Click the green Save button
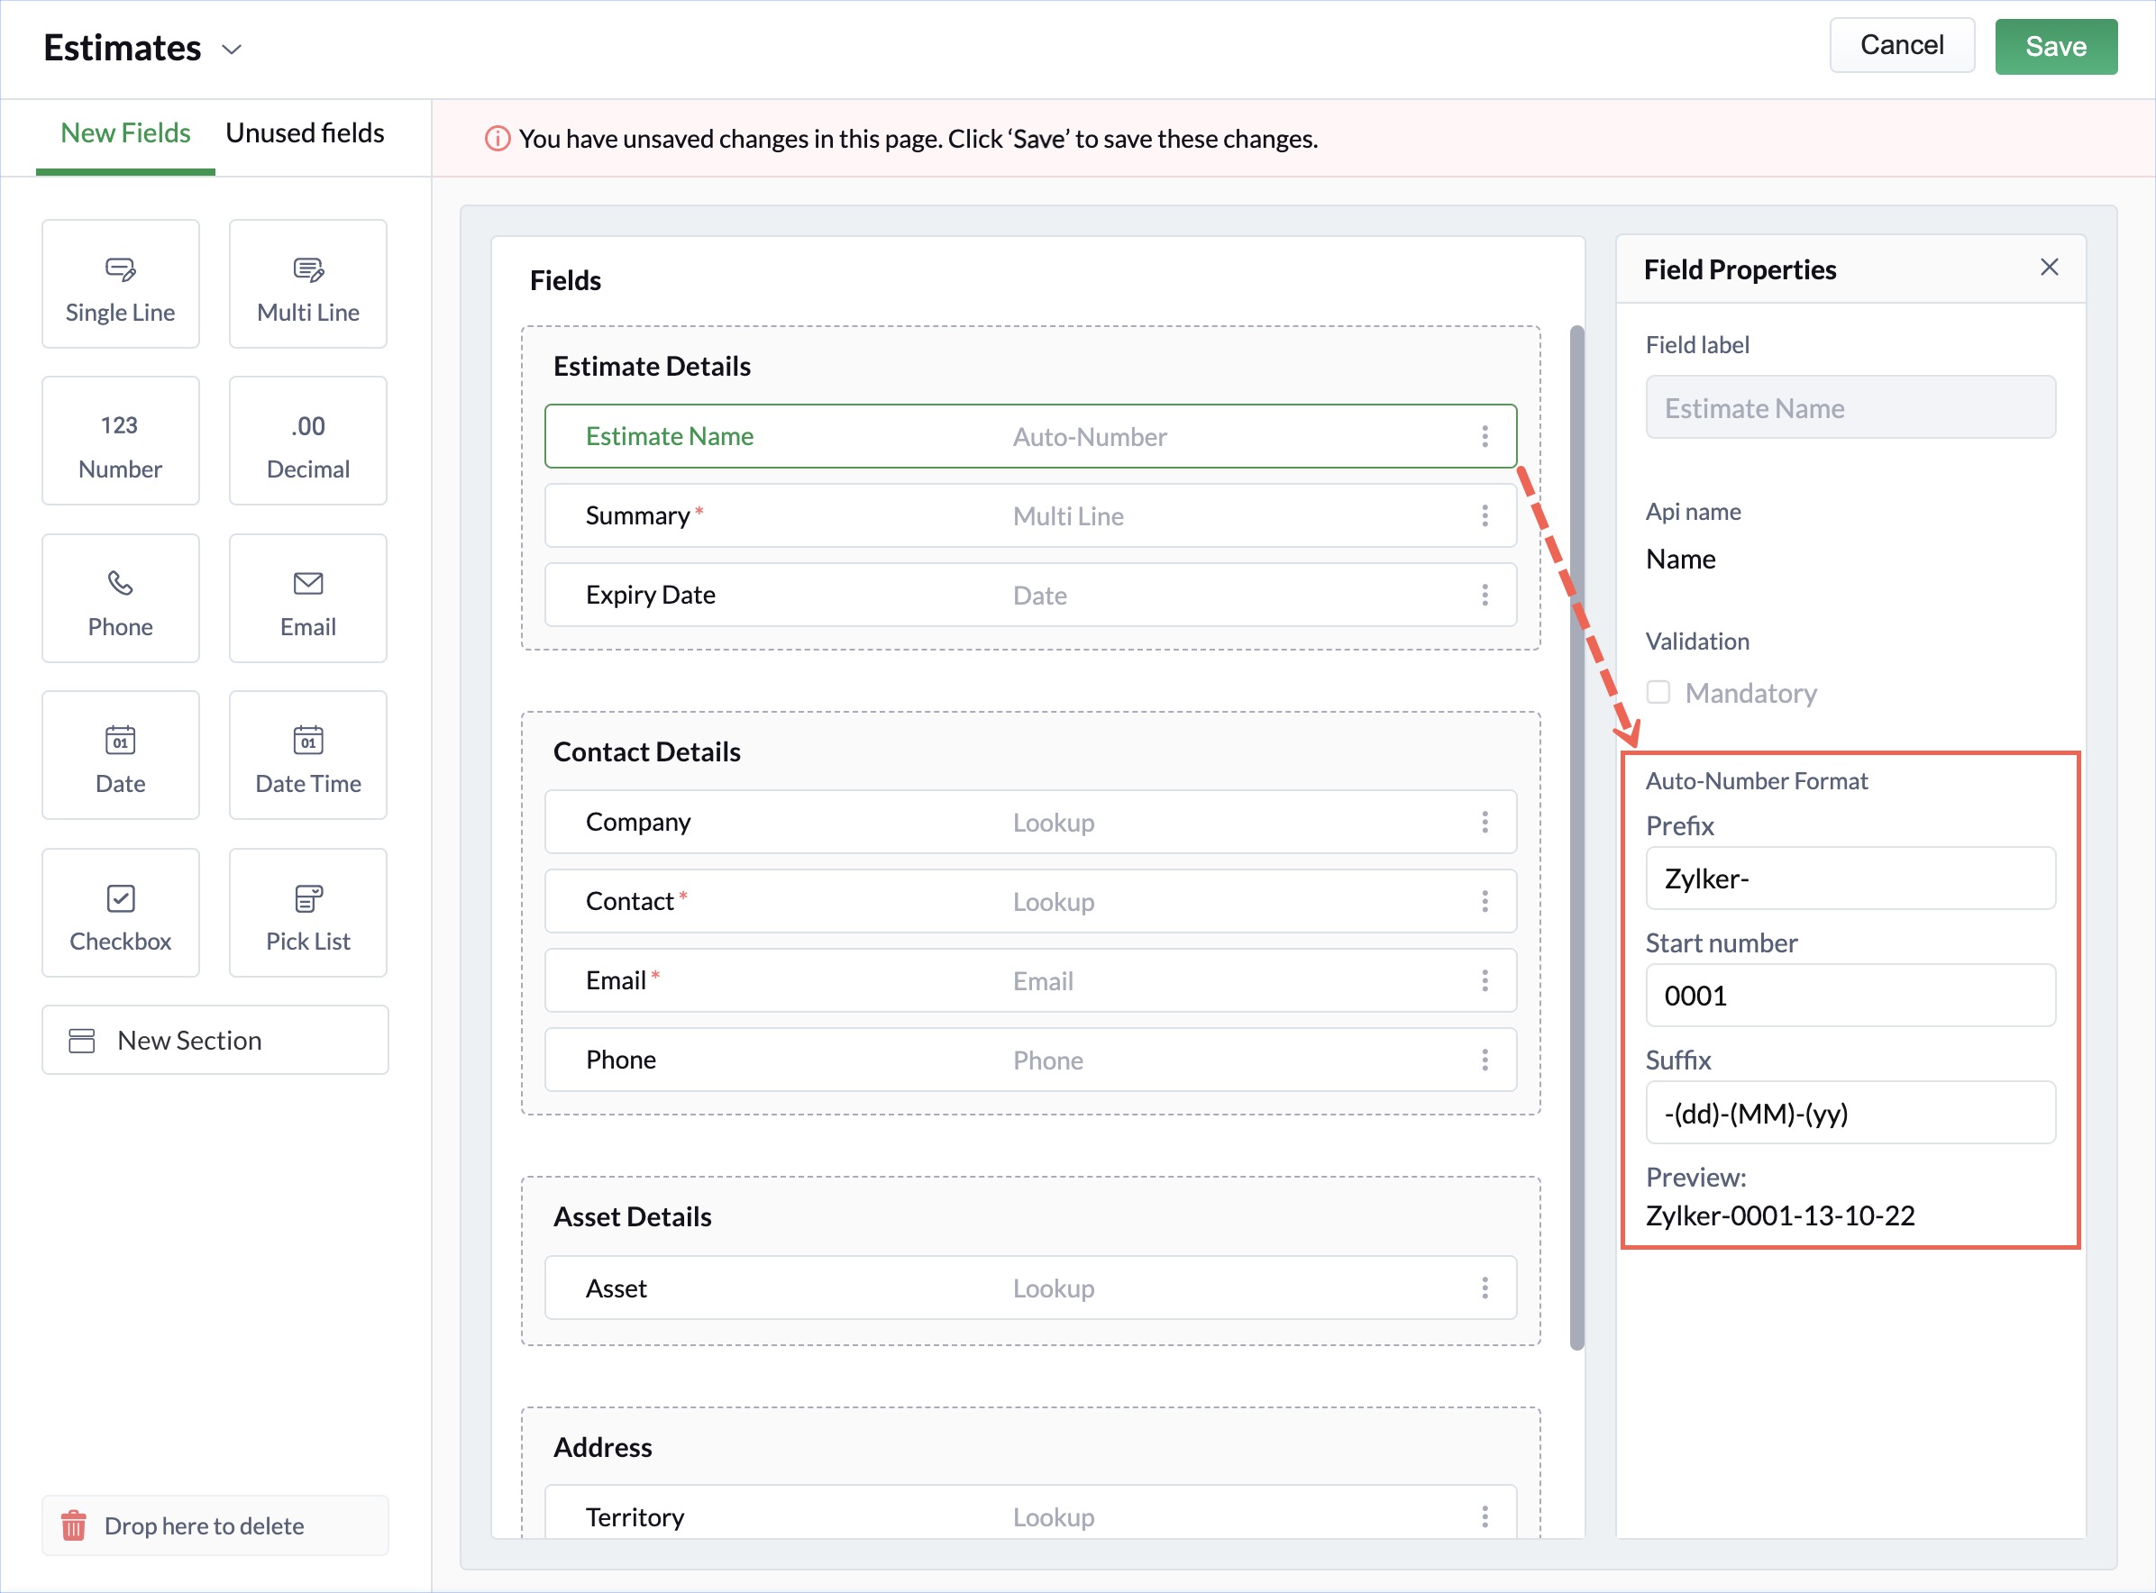 [2055, 46]
